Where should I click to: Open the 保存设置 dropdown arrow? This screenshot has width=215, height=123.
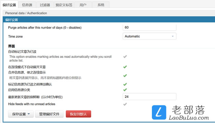click(x=29, y=114)
